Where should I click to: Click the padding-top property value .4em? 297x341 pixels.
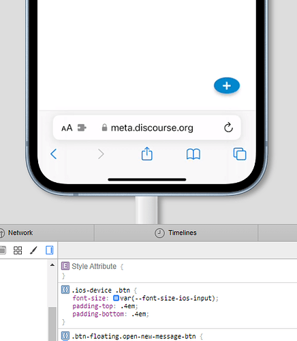pos(128,306)
